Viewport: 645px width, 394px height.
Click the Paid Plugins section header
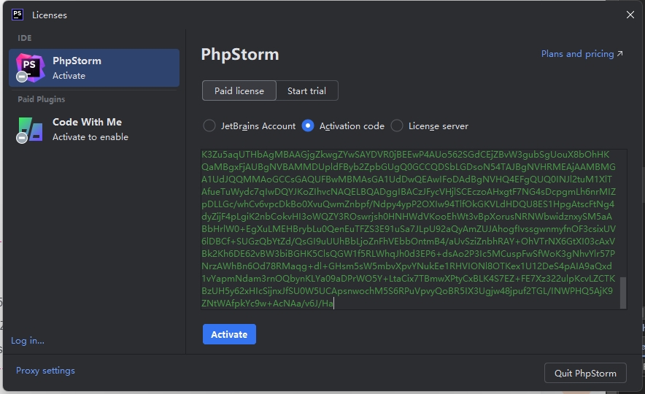[x=41, y=99]
